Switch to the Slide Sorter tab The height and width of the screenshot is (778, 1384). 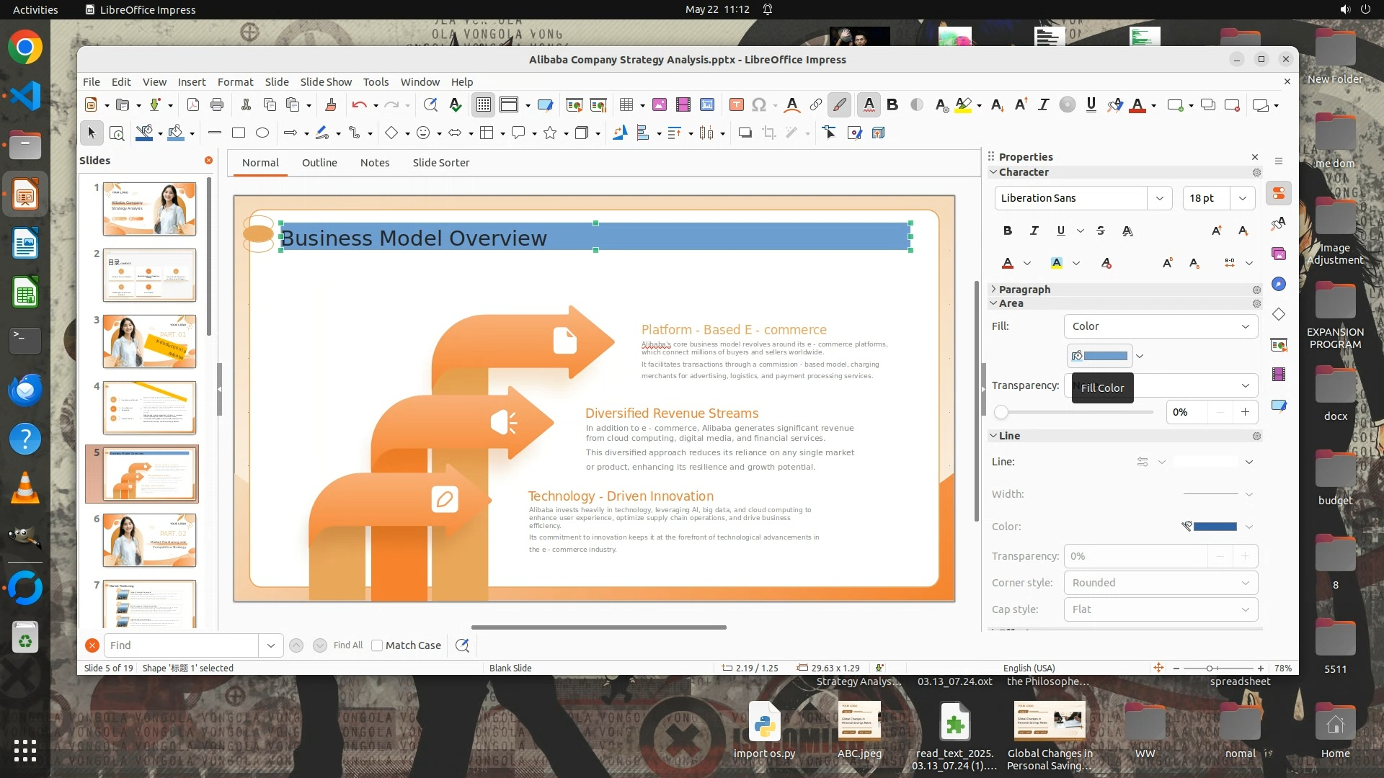pos(440,163)
